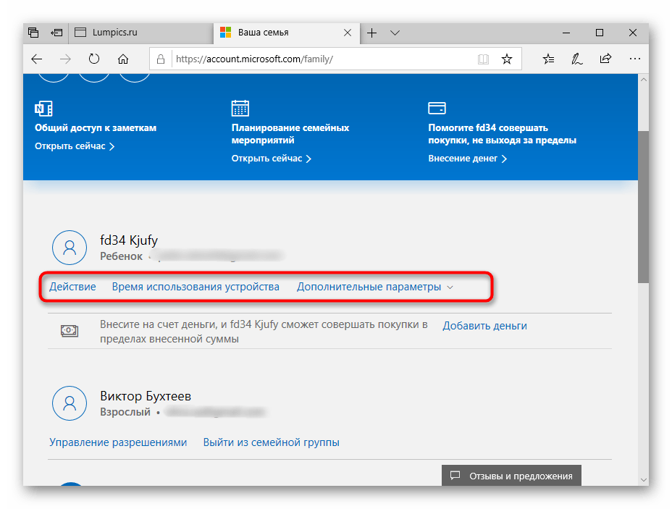This screenshot has width=672, height=509.
Task: Click the Make a Web Note pen icon
Action: pyautogui.click(x=576, y=59)
